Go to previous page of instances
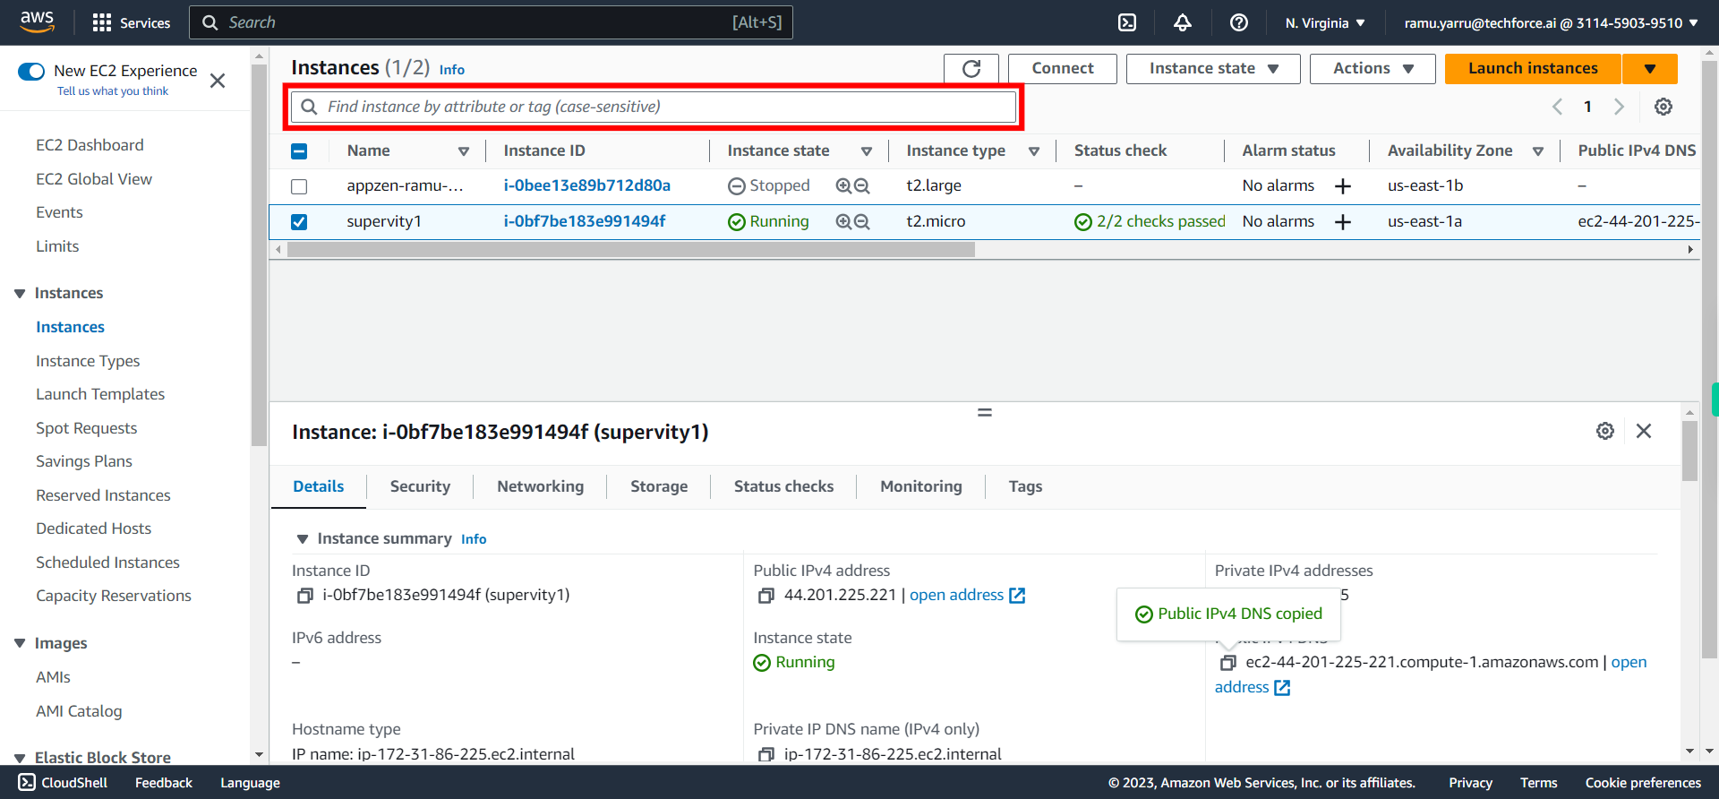Viewport: 1719px width, 799px height. pos(1557,107)
